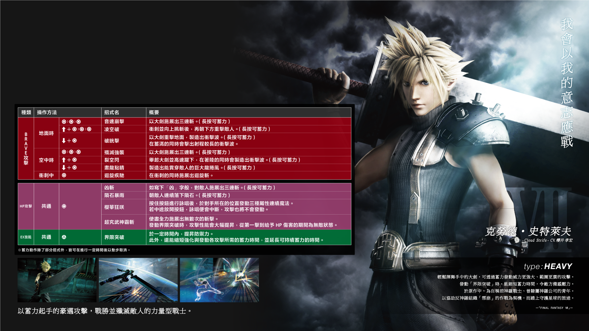The image size is (589, 331).
Task: Select the 共通 cell in the EX技能 row
Action: 46,237
